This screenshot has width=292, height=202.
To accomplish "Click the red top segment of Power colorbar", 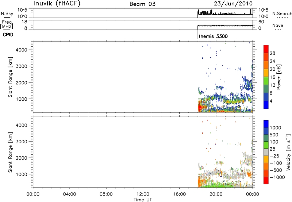I will [266, 49].
